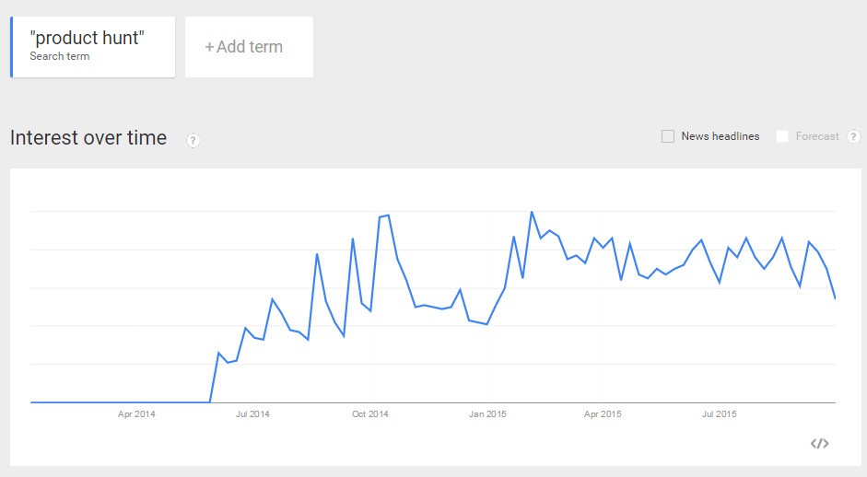
Task: Click the Oct 2014 axis label
Action: (x=370, y=414)
